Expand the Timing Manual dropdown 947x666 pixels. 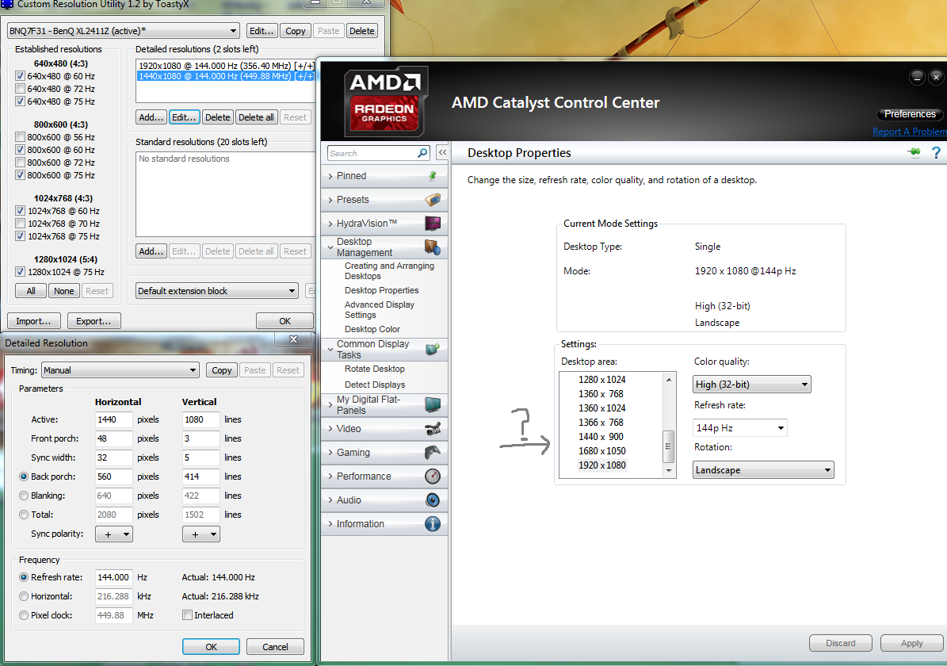(x=120, y=370)
